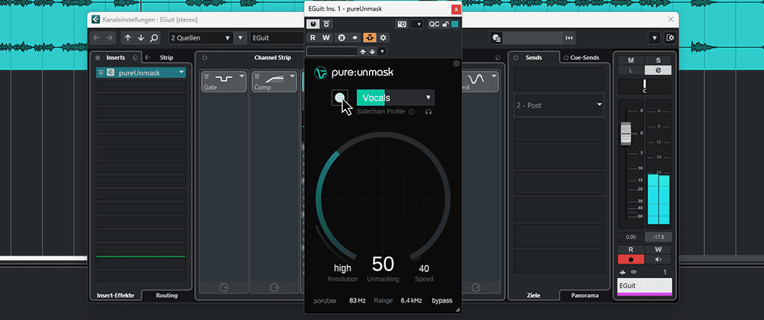Load next preset with down arrow
Image resolution: width=764 pixels, height=320 pixels.
[372, 51]
